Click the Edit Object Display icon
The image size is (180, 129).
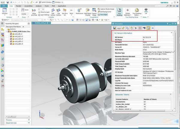88,12
